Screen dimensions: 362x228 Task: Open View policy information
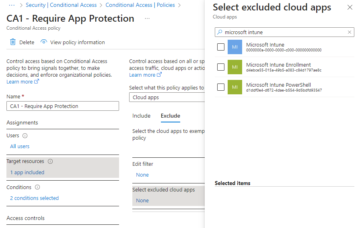tap(77, 43)
